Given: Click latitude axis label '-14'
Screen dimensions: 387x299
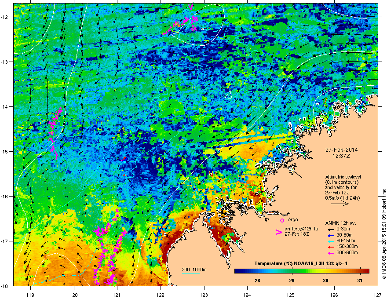Looking at the screenshot, I should [x=5, y=106].
